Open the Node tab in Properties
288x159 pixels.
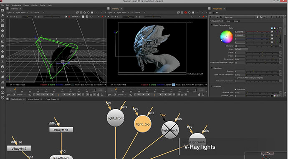[236, 21]
